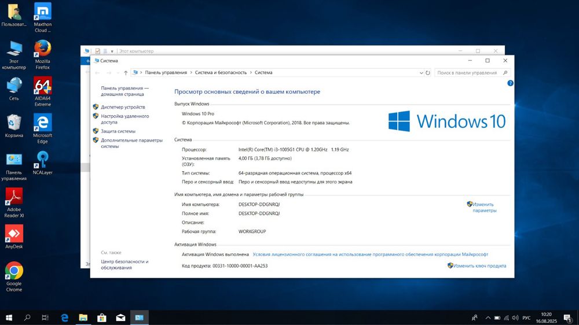Click the Windows 10 Pro edition text
The height and width of the screenshot is (325, 579).
click(198, 113)
